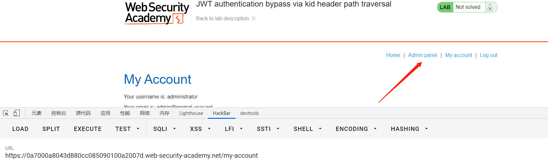Select the HackBar tab
This screenshot has width=548, height=163.
[222, 113]
